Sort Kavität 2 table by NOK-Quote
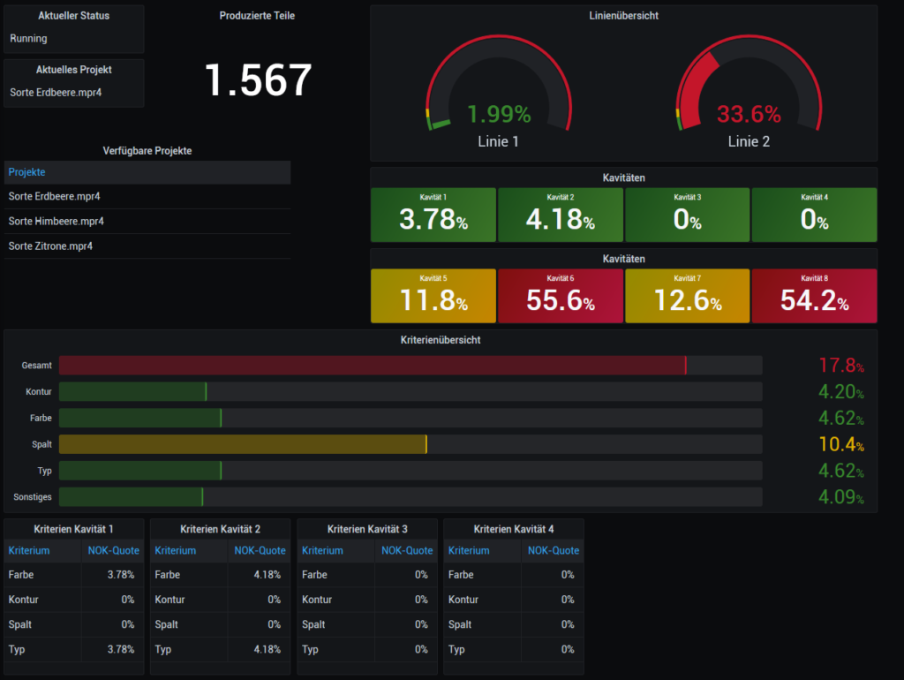The width and height of the screenshot is (904, 680). [x=260, y=551]
